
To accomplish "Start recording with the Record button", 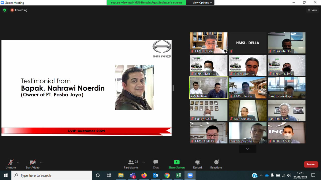I will point(197,164).
